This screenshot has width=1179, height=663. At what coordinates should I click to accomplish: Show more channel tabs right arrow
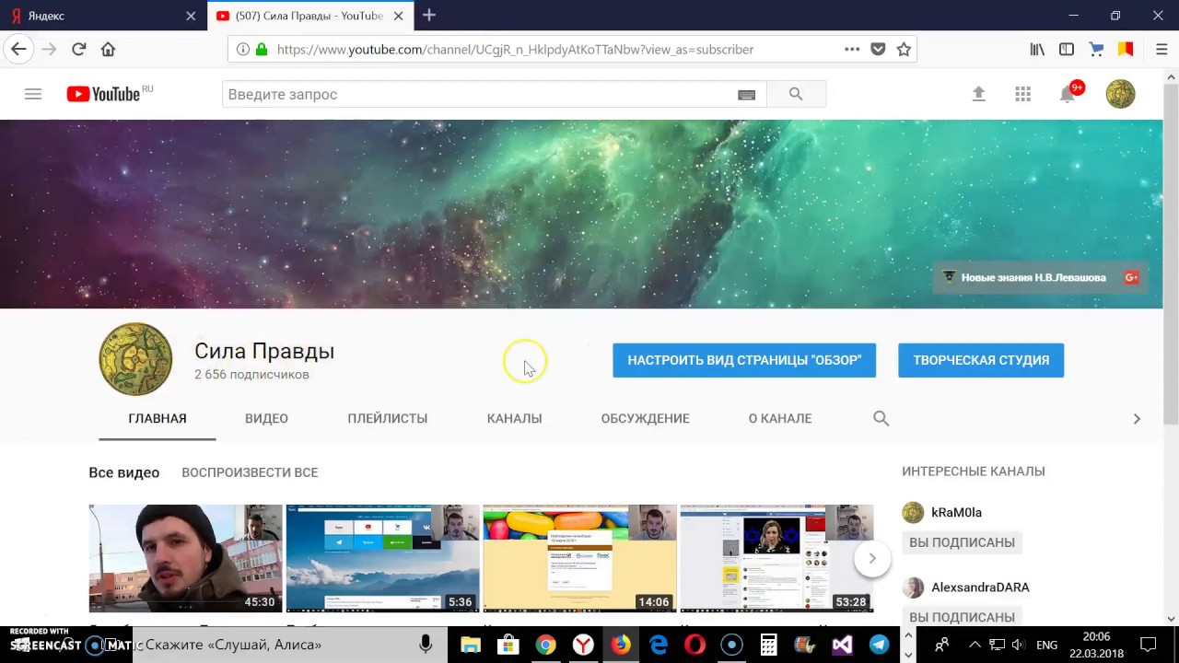pos(1137,418)
